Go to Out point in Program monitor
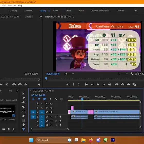Screen dimensions: 144x144 tap(110, 84)
